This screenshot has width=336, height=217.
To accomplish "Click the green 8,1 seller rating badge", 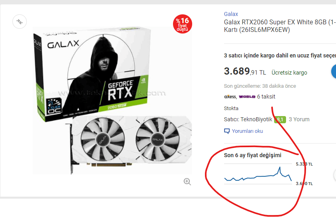I will click(280, 119).
